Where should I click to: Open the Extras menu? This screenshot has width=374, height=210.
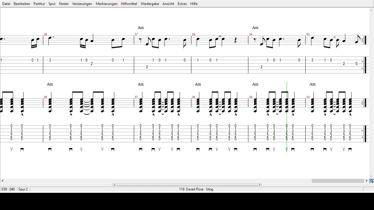[182, 4]
